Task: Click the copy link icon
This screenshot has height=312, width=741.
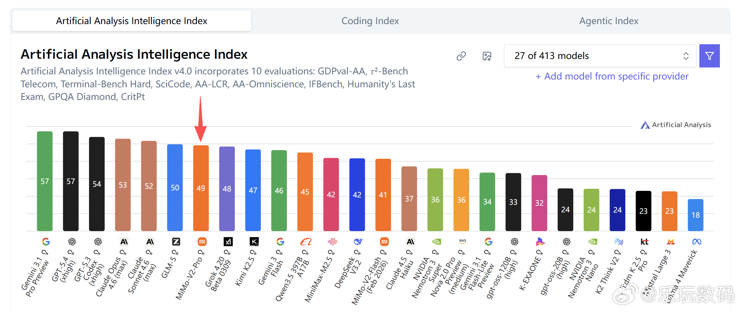Action: coord(461,56)
